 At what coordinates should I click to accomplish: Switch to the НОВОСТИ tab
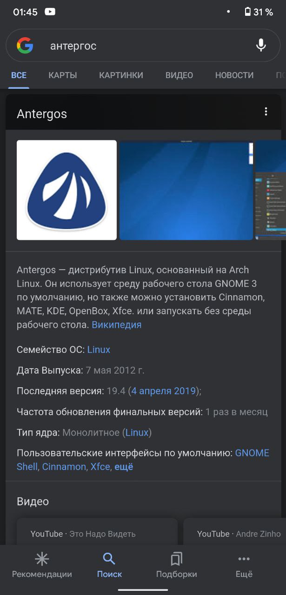234,75
